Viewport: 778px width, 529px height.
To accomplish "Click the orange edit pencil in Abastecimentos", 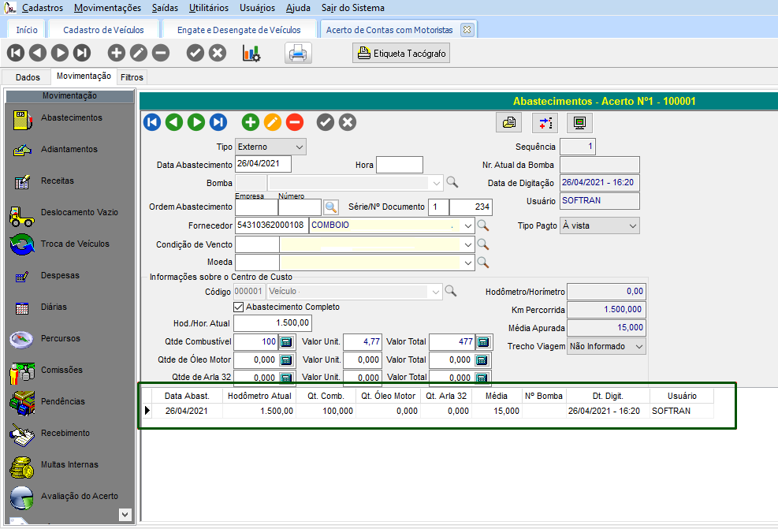I will point(273,122).
